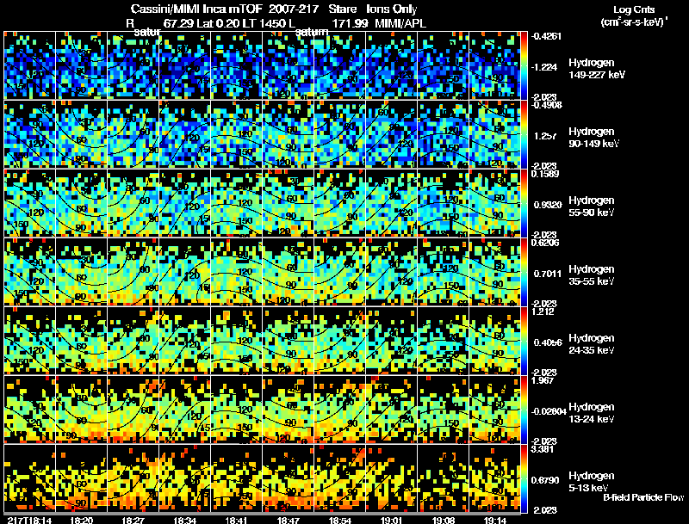Click the '1.967' colorbar value

click(x=543, y=380)
